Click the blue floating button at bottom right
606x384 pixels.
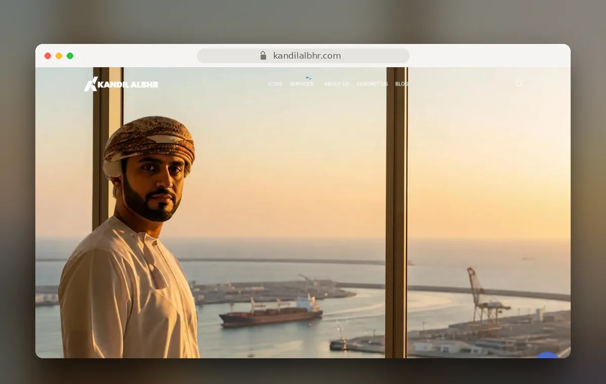(546, 355)
